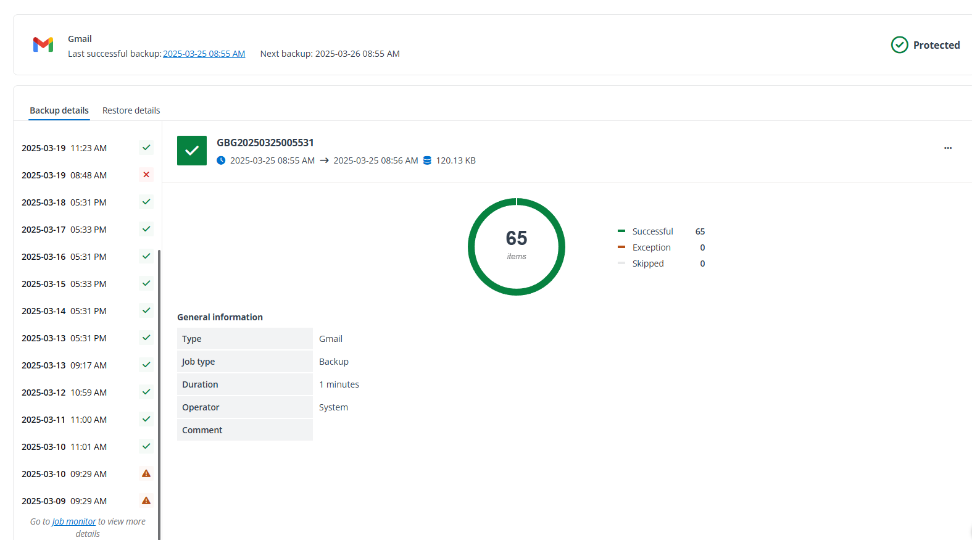Image resolution: width=972 pixels, height=540 pixels.
Task: Select the 2025-03-13 09:17 AM backup entry
Action: 64,365
